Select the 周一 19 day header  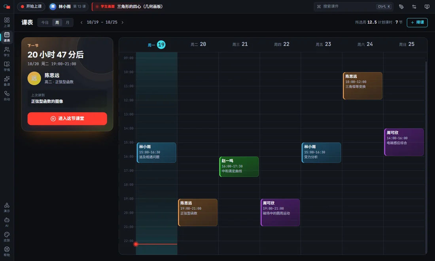coord(157,45)
